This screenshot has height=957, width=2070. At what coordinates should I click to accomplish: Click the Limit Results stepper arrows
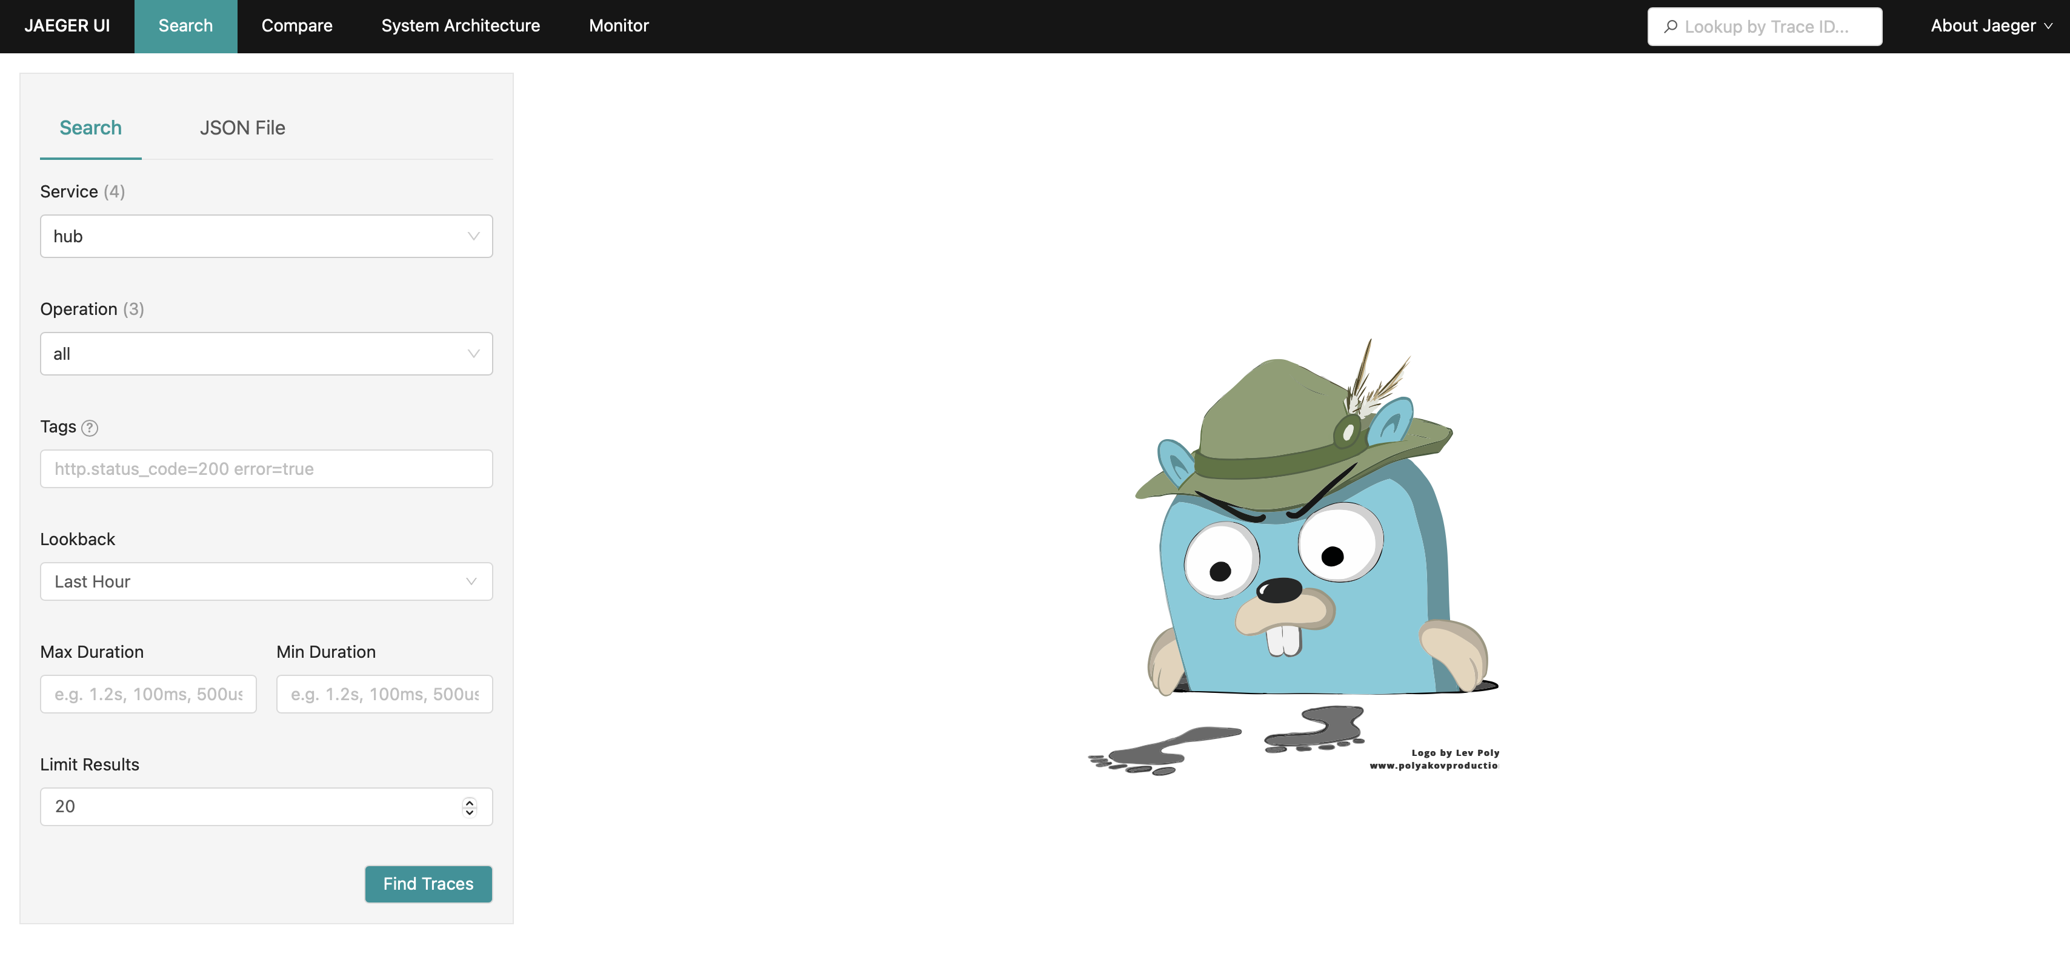[469, 807]
